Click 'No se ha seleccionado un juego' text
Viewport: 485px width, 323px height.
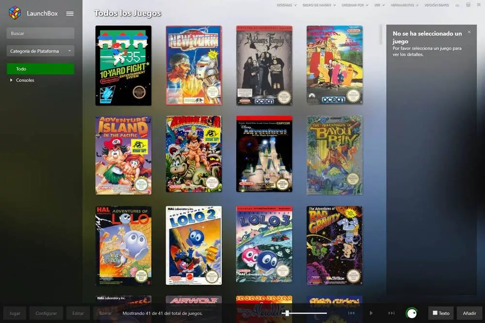coord(427,37)
